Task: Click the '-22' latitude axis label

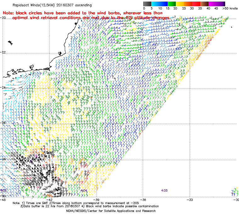Action: point(3,52)
